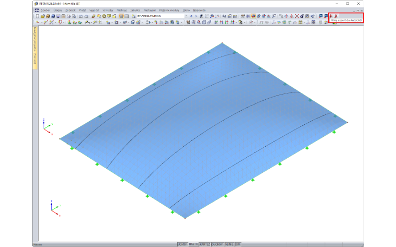Toggle VLINIE guidelines in status bar
This screenshot has height=247, width=396.
click(229, 244)
